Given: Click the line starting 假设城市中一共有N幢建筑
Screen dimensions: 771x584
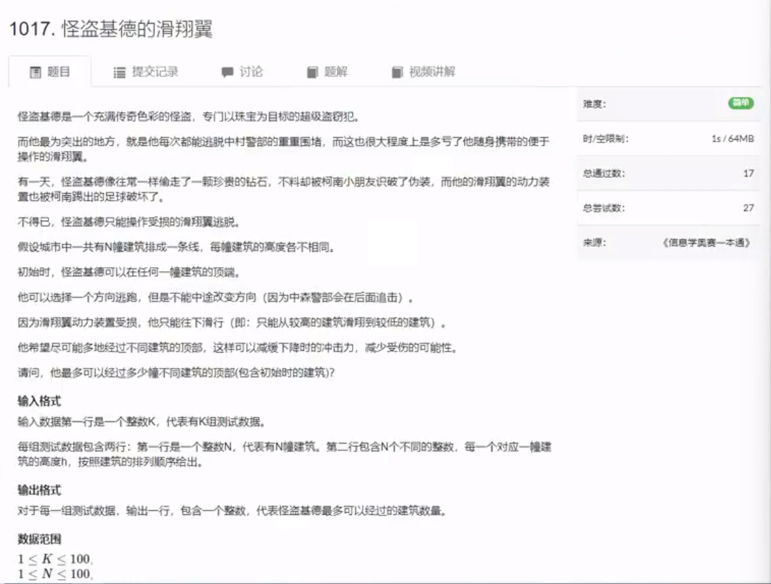Looking at the screenshot, I should point(176,247).
